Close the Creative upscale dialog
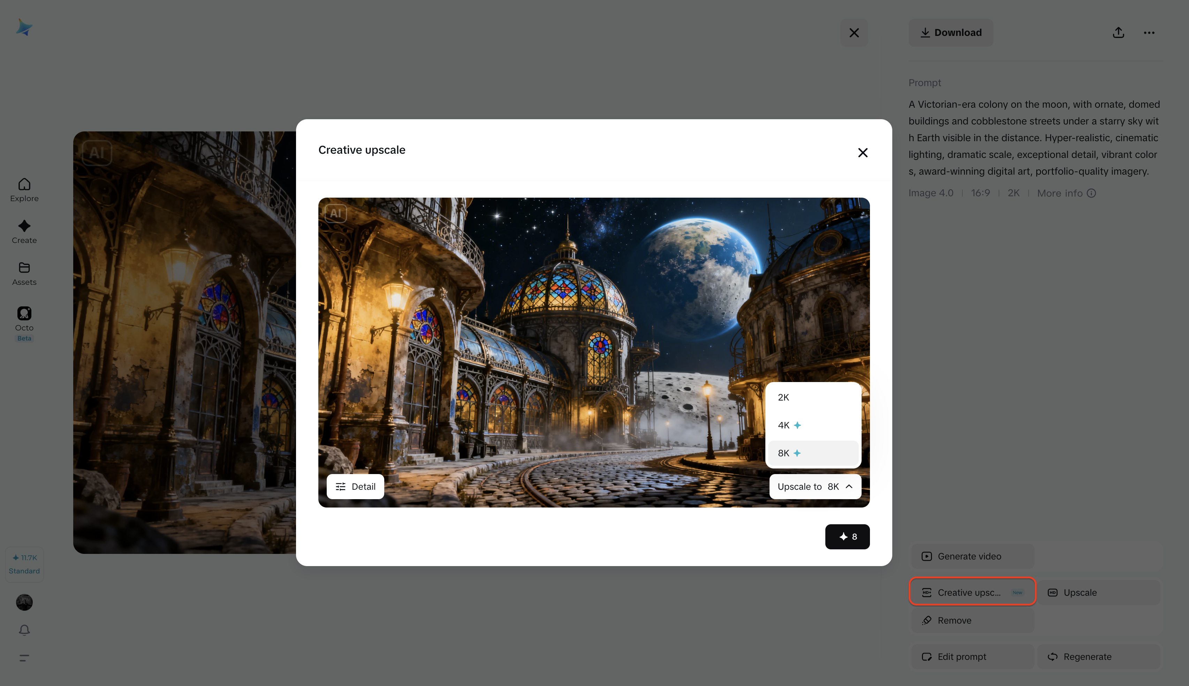 [x=863, y=153]
